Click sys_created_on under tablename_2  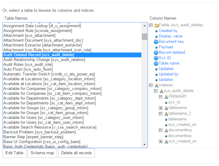pyautogui.click(x=182, y=125)
